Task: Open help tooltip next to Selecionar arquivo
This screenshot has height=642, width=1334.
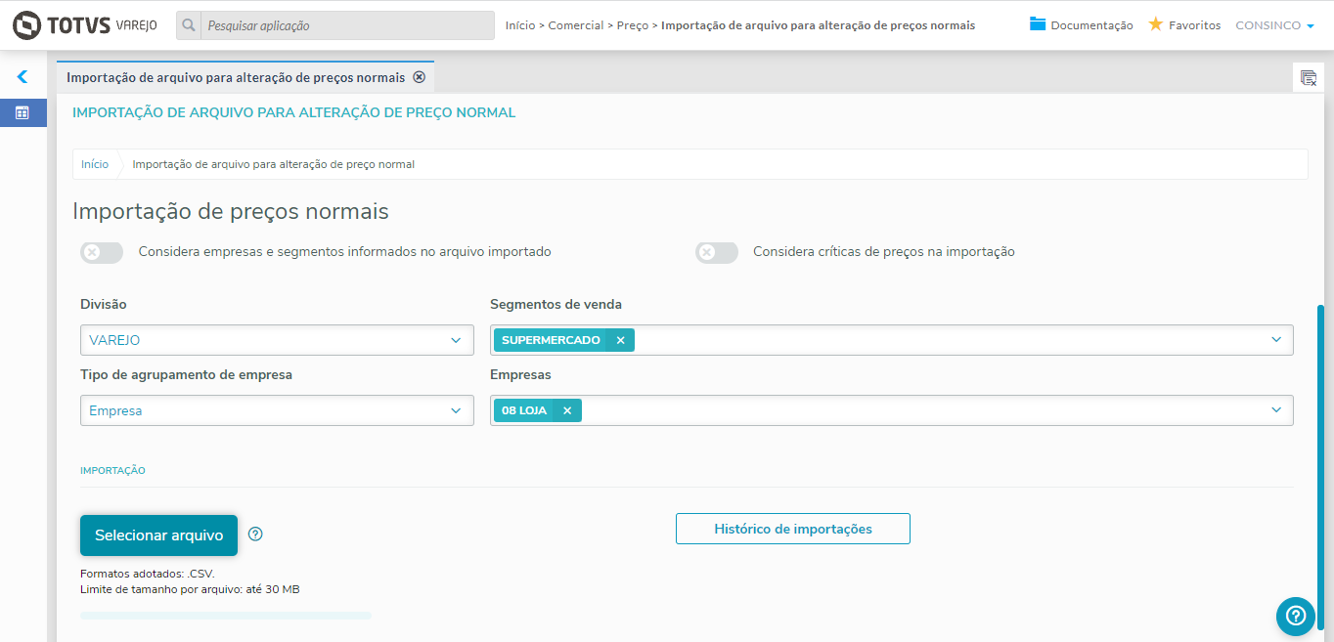Action: [x=256, y=535]
